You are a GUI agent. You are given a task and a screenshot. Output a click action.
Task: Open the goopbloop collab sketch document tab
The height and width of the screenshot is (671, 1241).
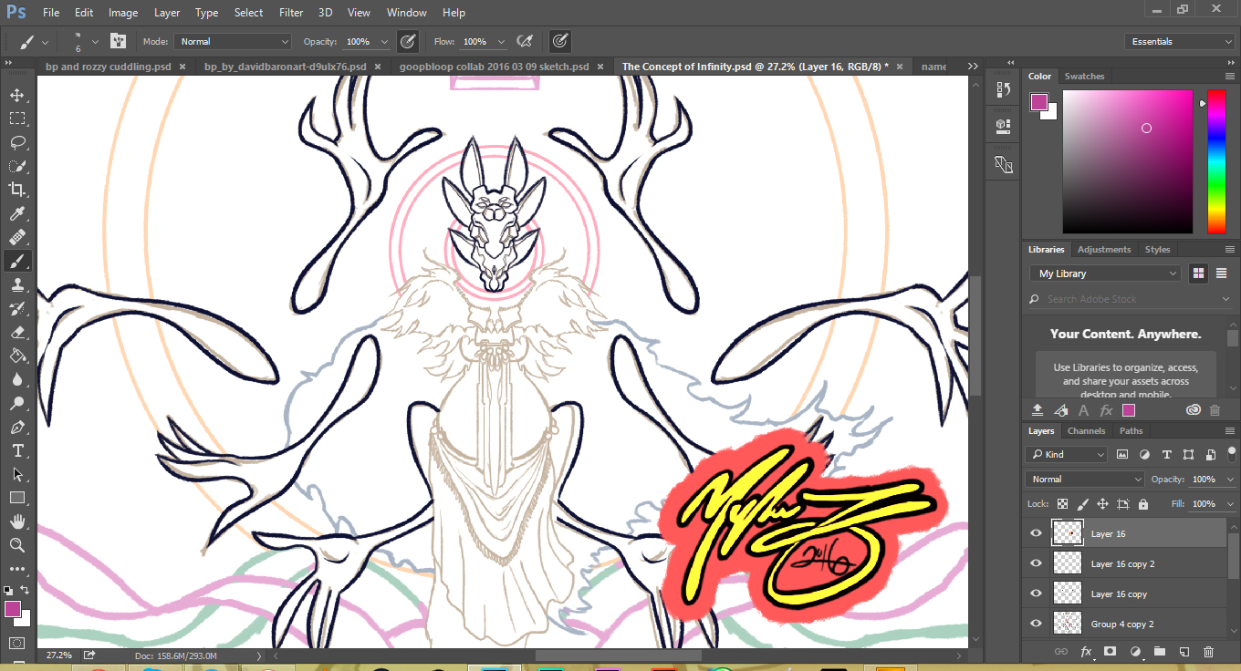(x=494, y=67)
